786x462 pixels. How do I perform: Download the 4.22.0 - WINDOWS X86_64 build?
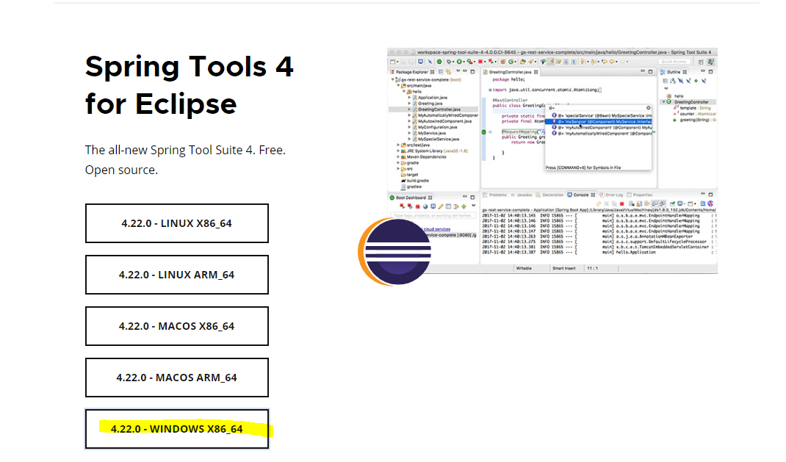point(177,429)
